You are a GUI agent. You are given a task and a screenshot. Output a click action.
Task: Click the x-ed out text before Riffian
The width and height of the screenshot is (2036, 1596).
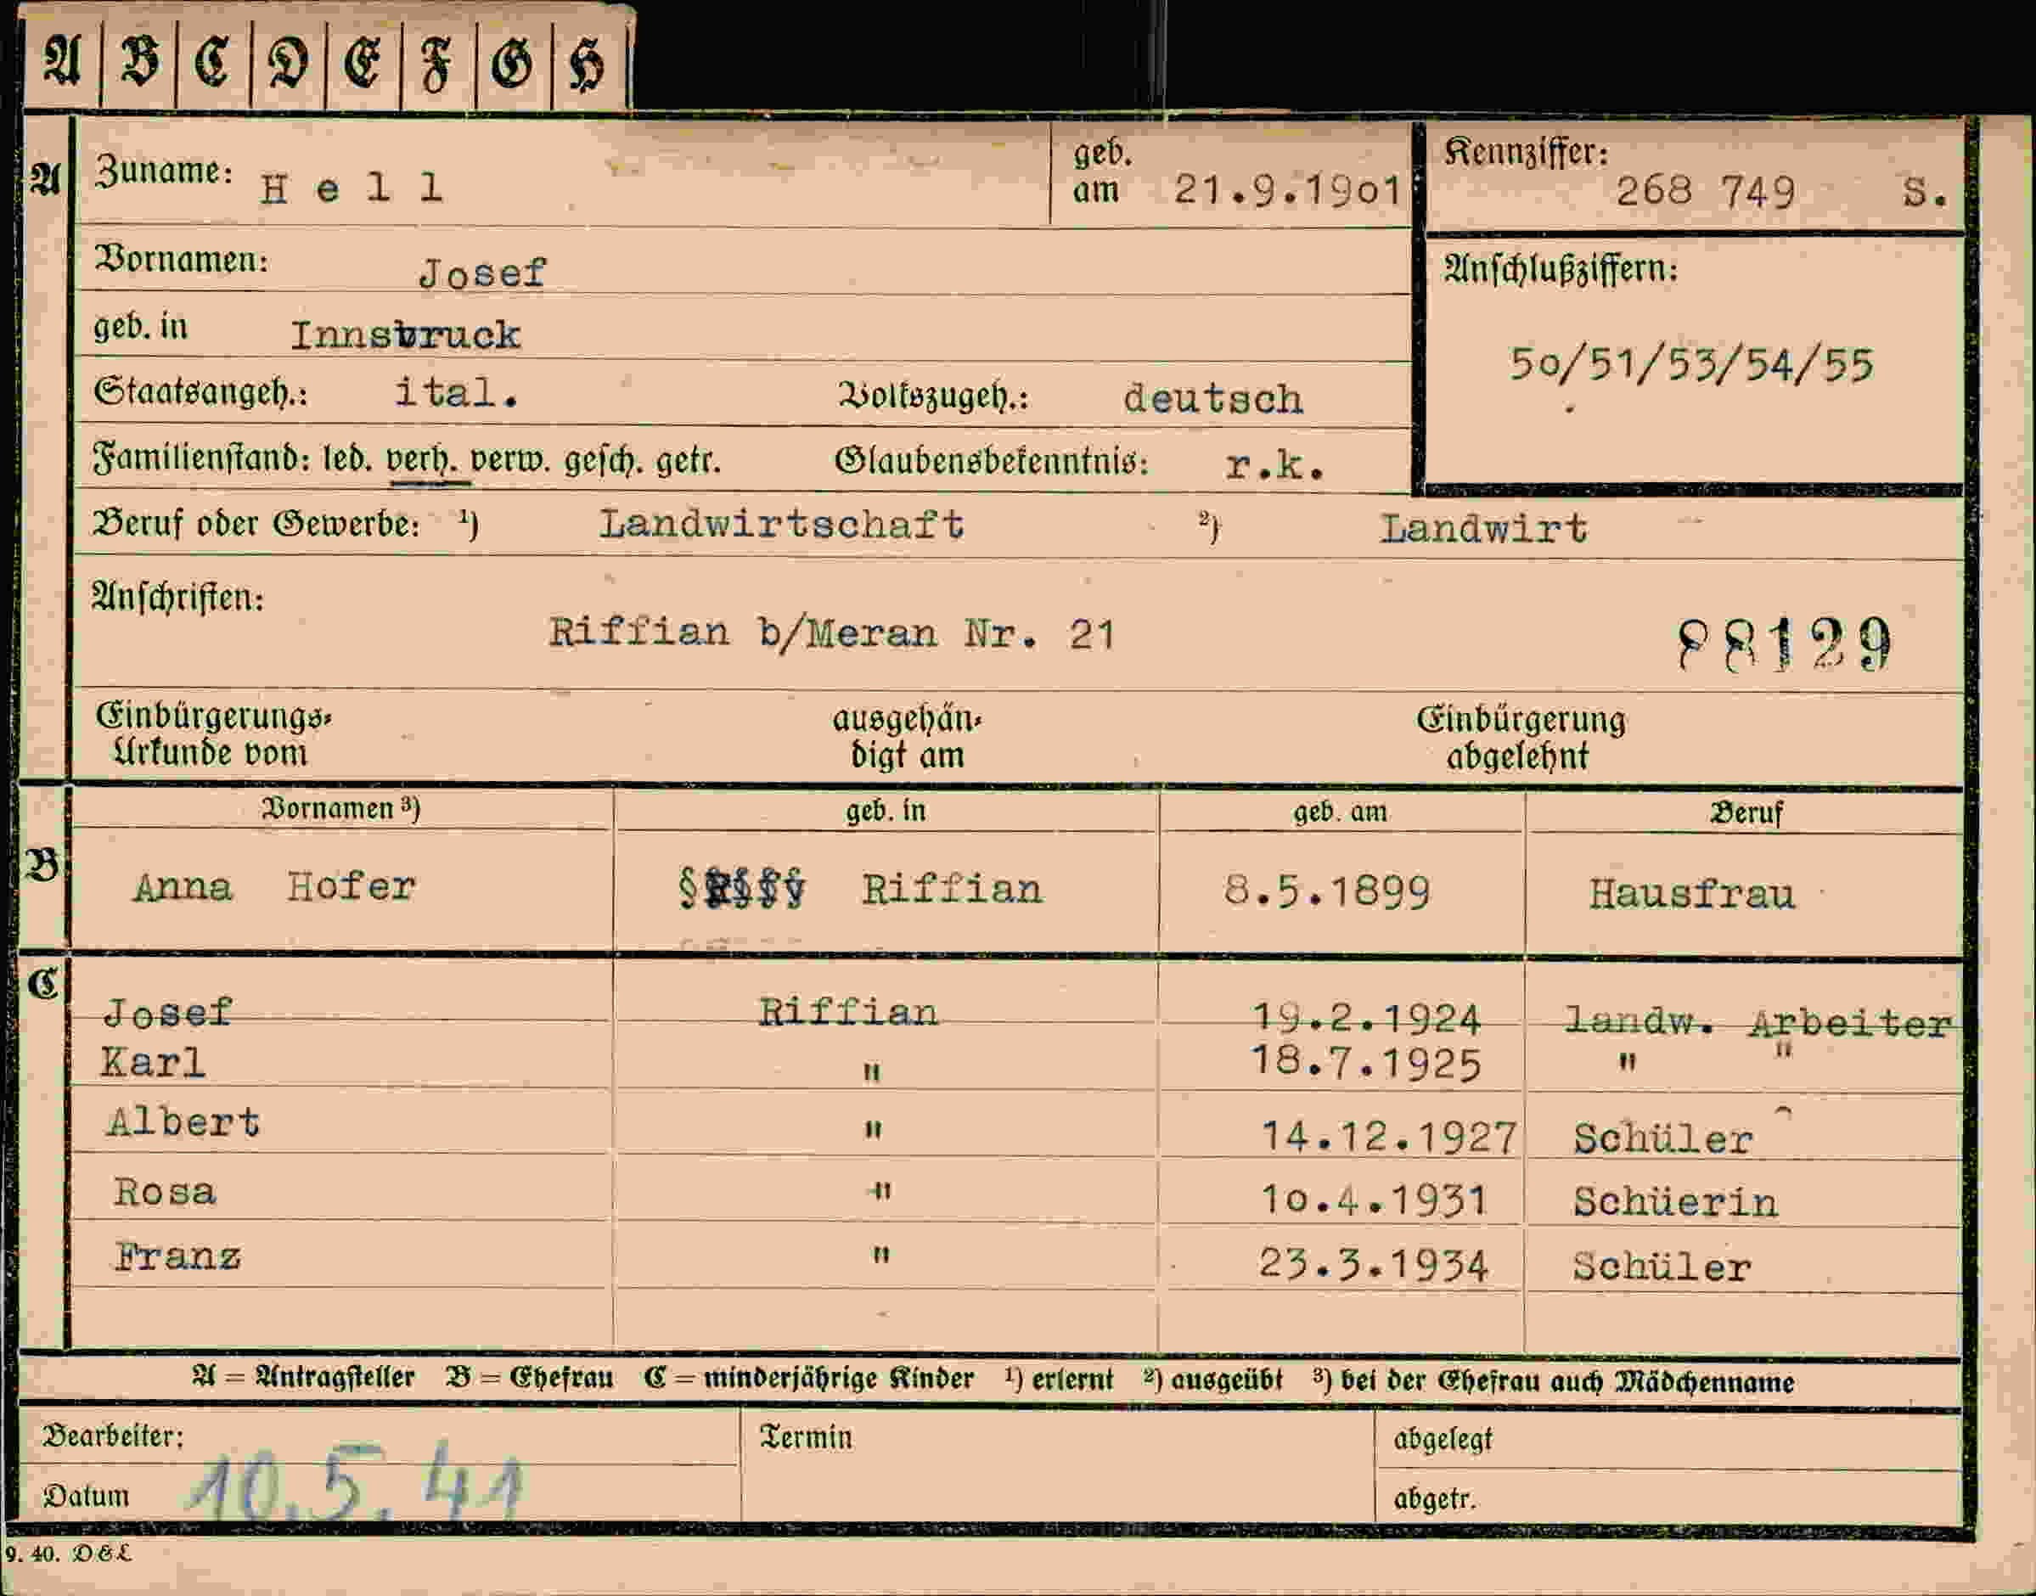tap(742, 889)
